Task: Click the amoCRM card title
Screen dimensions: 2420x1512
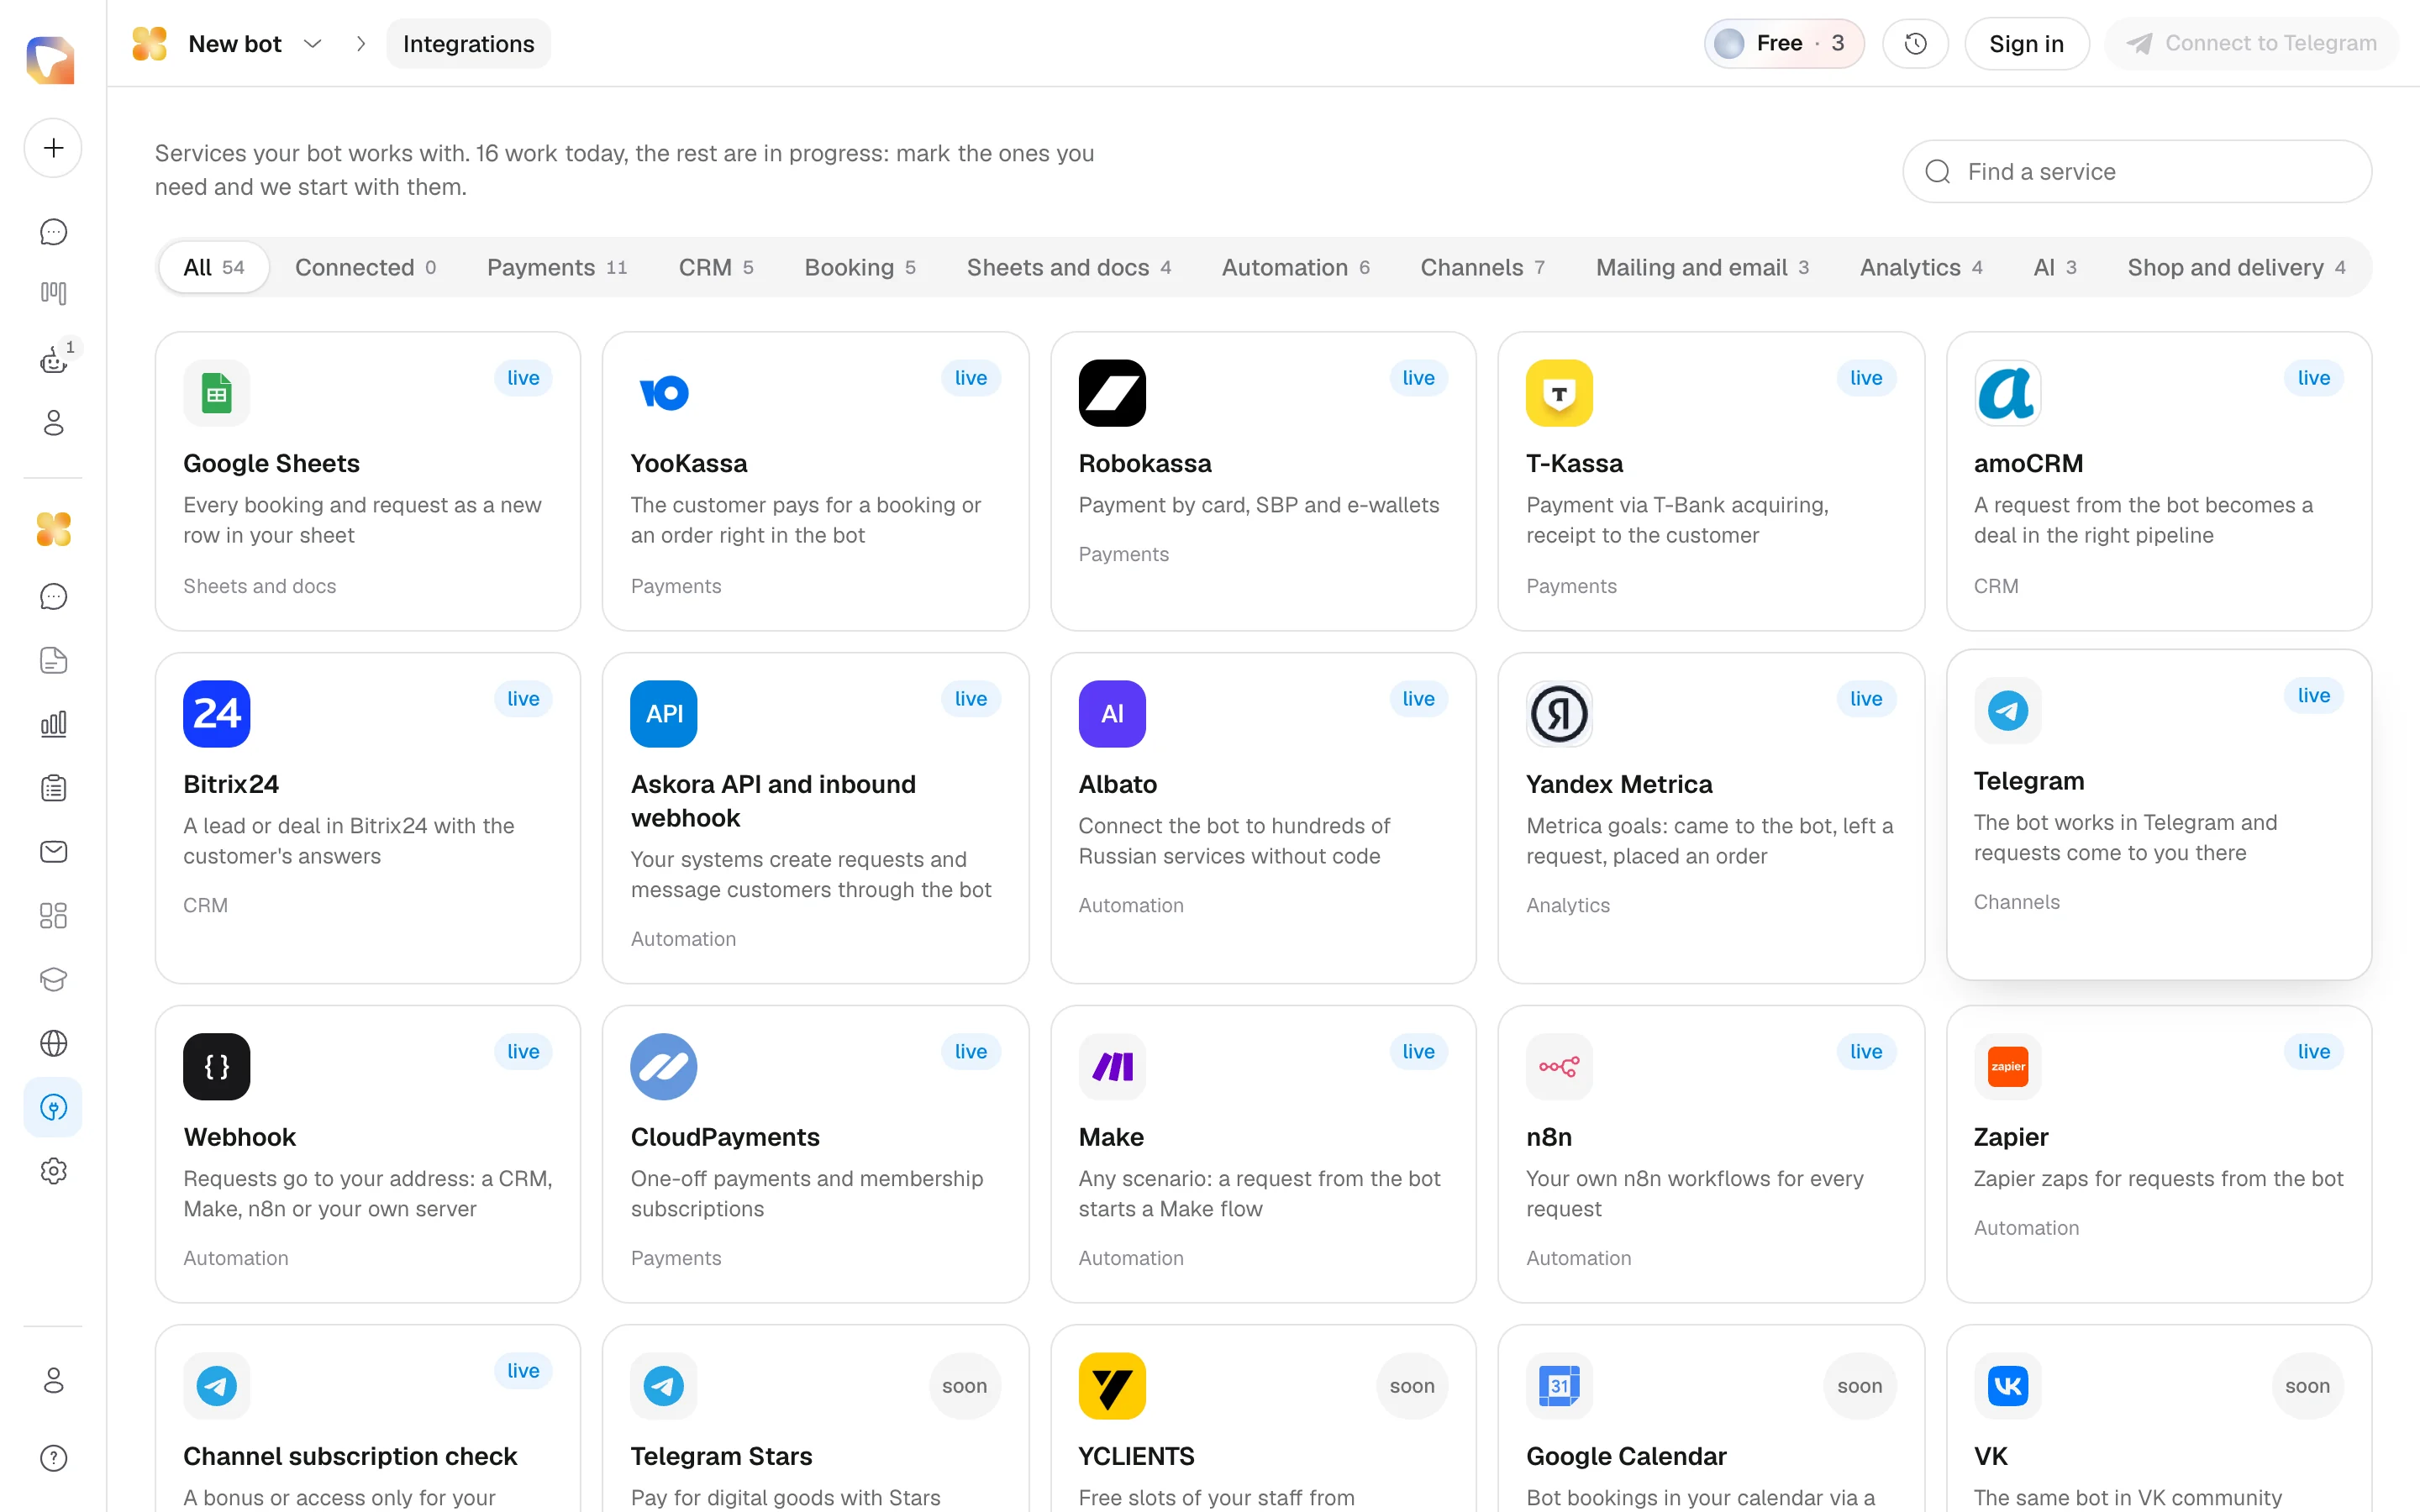Action: coord(2029,463)
